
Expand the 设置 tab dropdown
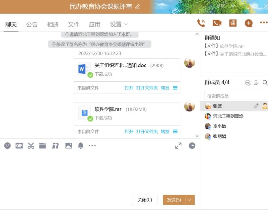126,24
